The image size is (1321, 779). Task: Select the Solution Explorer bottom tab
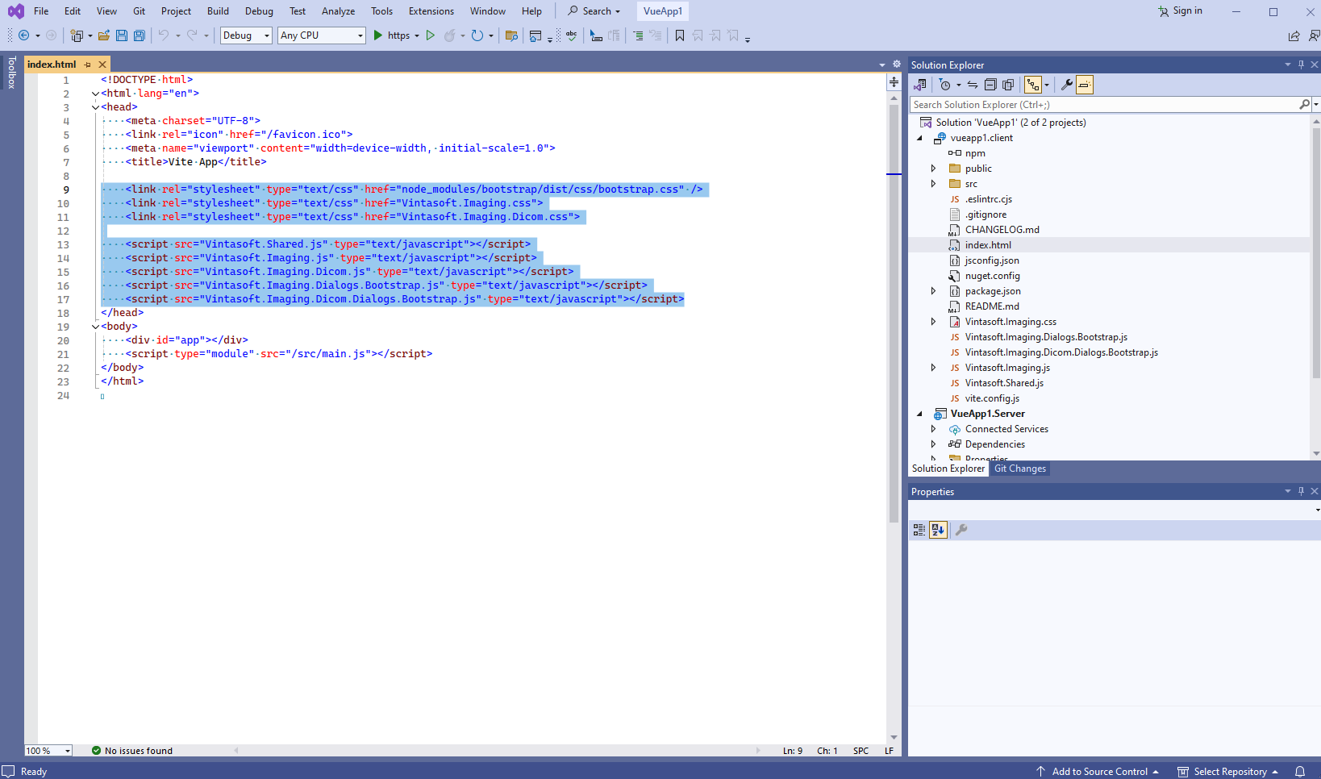click(x=948, y=469)
